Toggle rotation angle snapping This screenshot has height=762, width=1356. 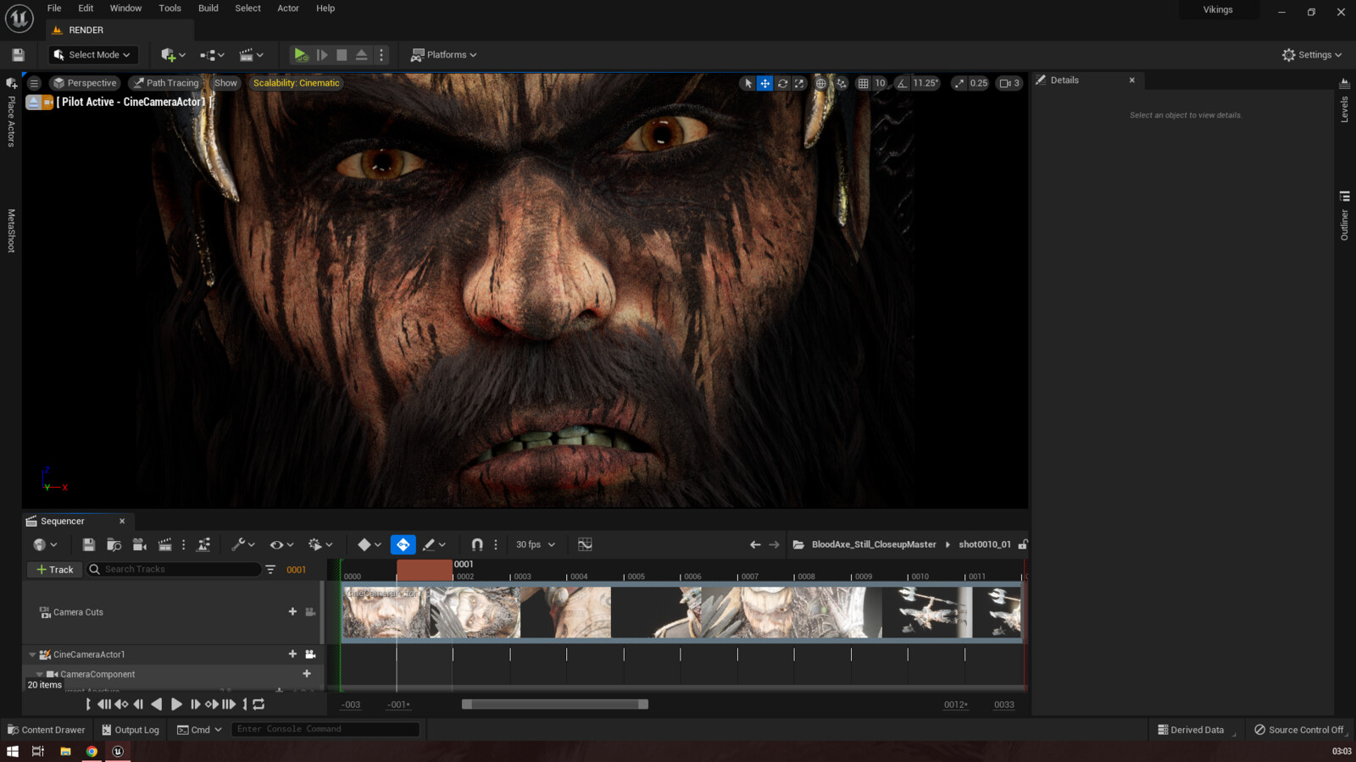[x=902, y=83]
